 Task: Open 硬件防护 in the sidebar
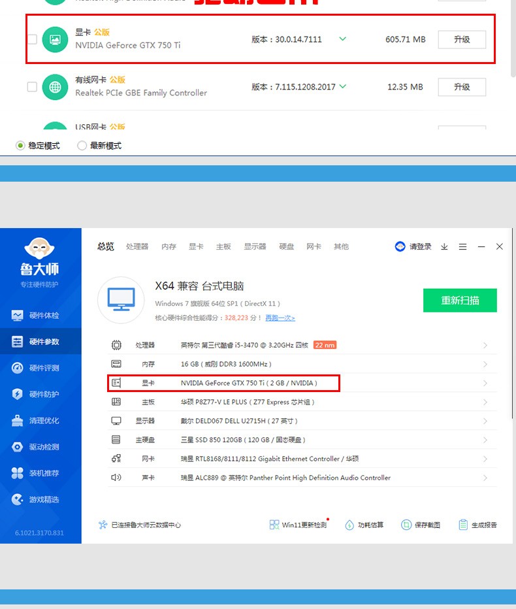point(40,394)
